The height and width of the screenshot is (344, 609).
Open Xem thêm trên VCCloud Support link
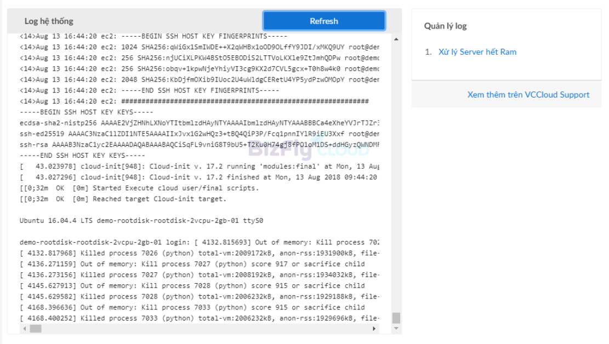[x=528, y=95]
